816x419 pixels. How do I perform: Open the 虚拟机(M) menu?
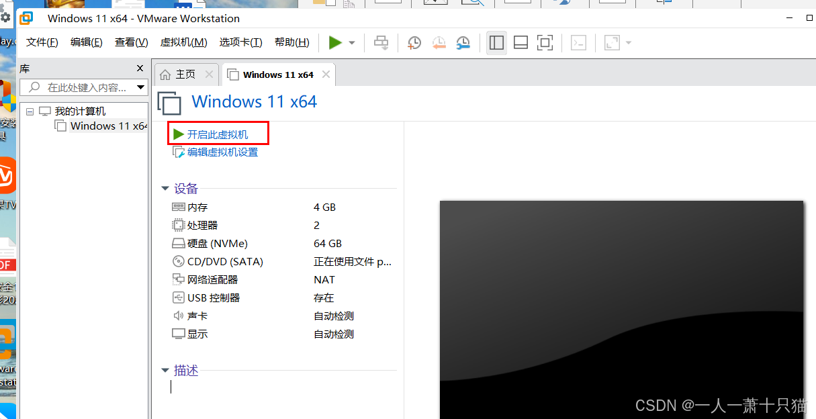point(183,42)
